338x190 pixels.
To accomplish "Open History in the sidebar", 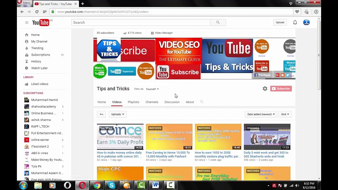I will [x=36, y=61].
